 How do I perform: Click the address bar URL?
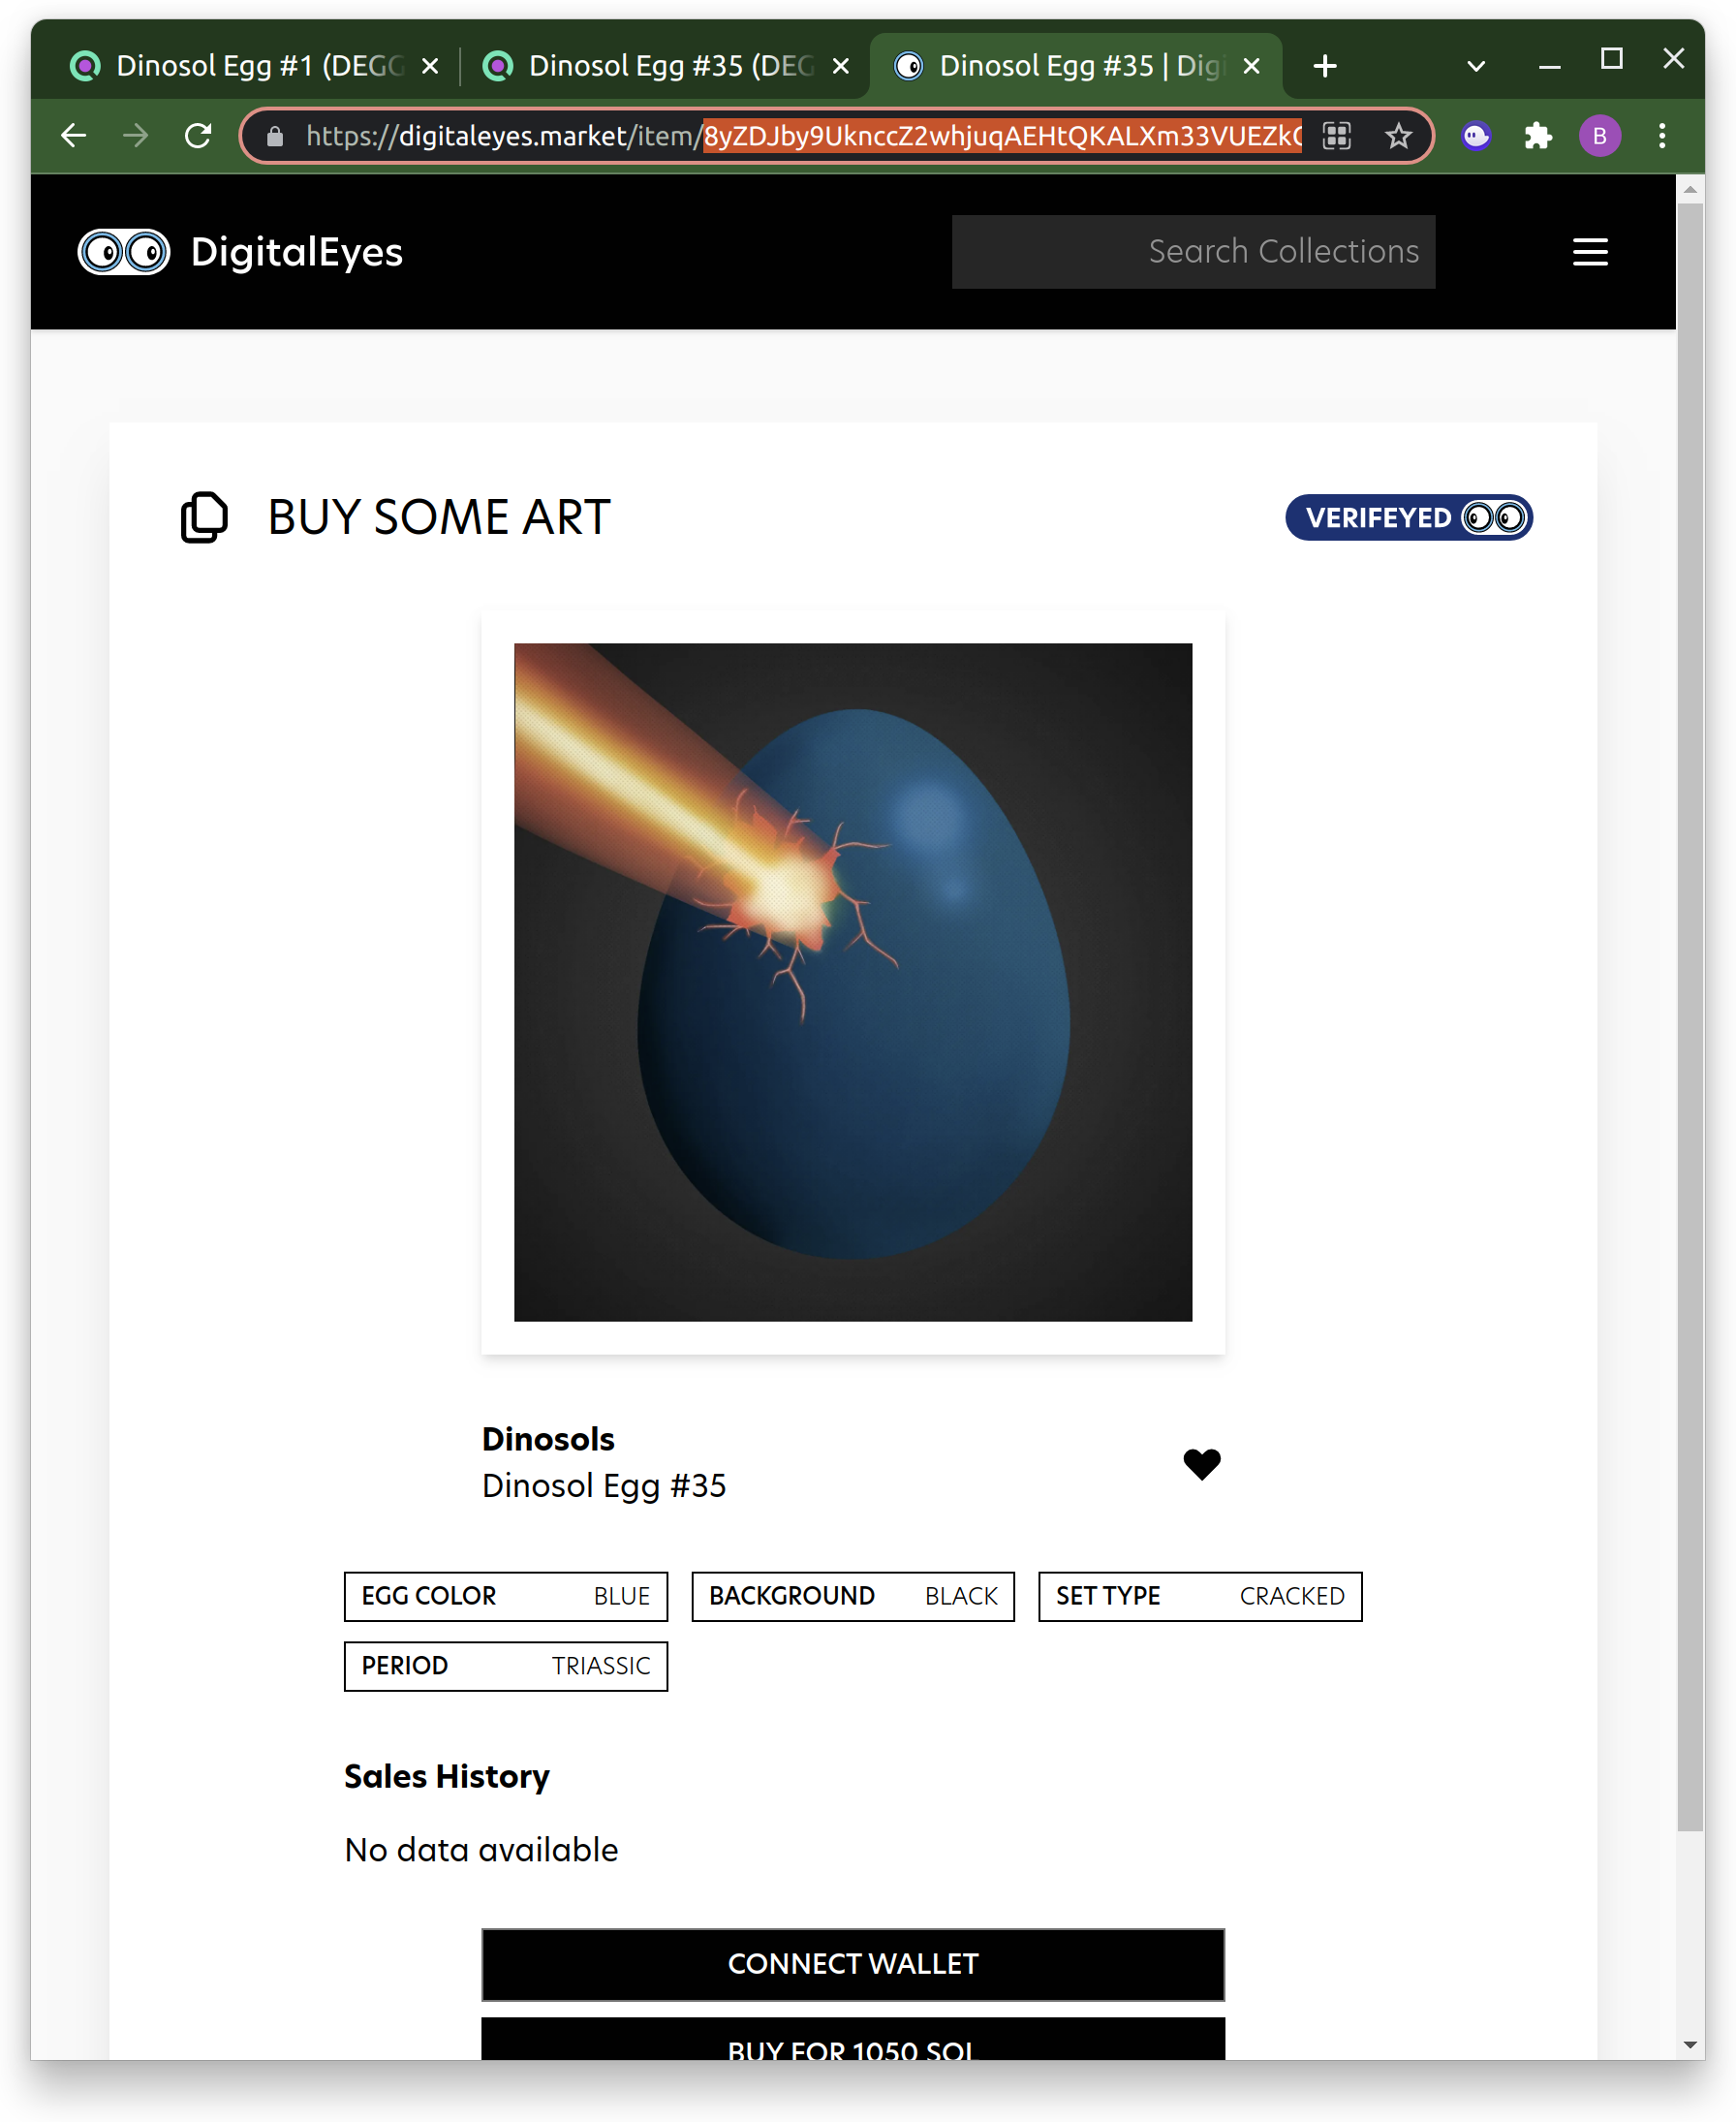pos(803,135)
